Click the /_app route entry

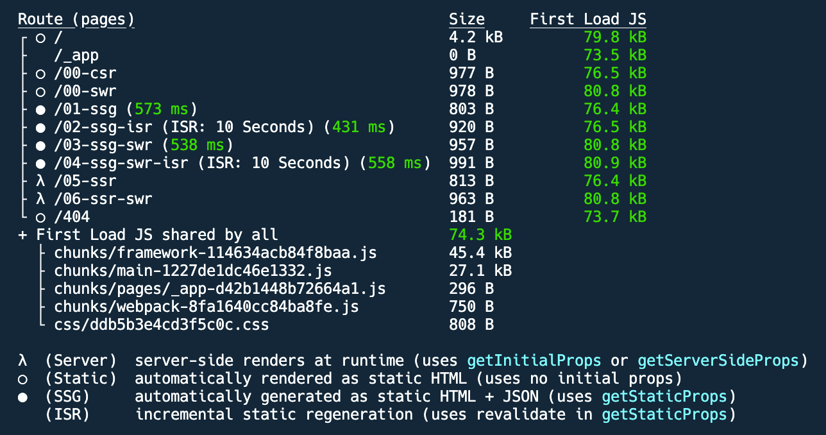point(76,55)
